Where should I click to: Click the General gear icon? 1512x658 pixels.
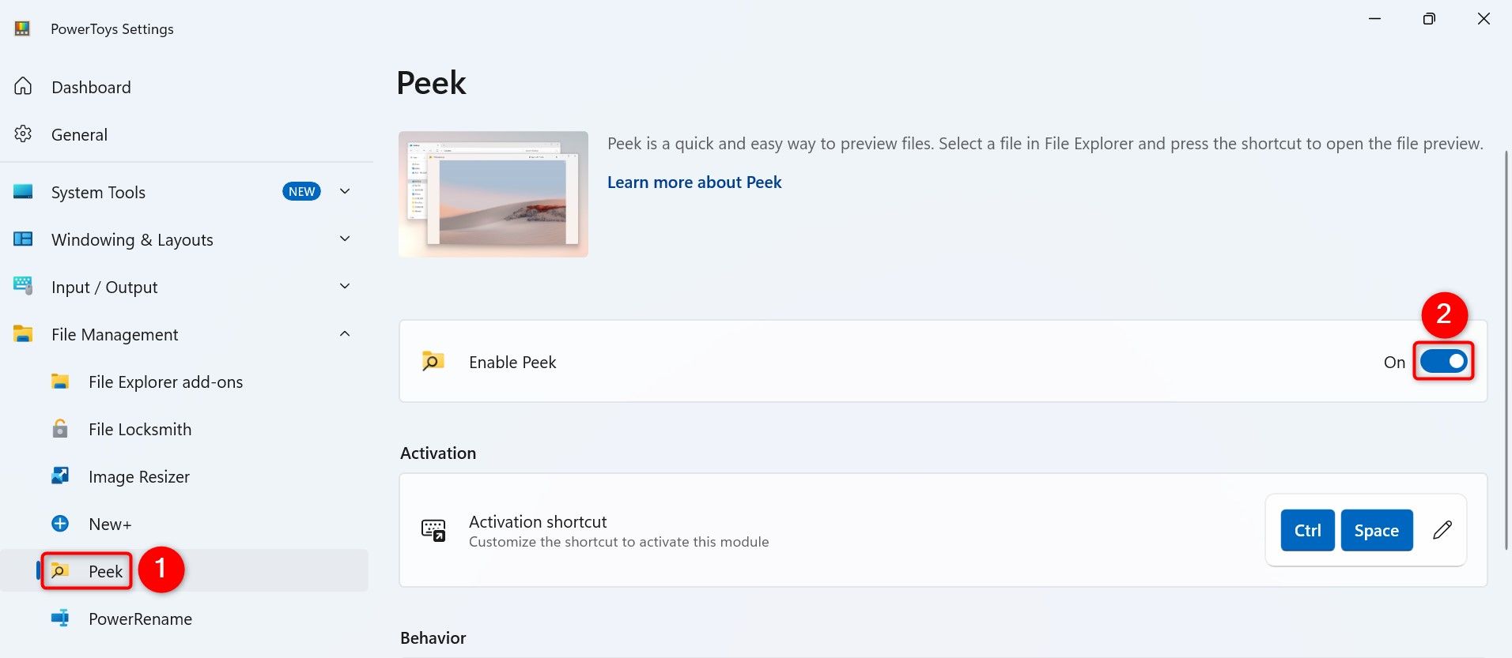(x=23, y=134)
